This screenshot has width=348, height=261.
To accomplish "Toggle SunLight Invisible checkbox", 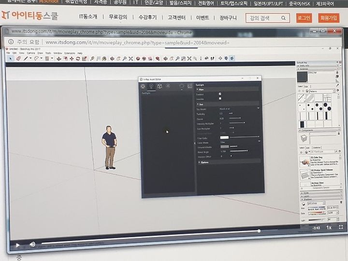I will coord(220,99).
